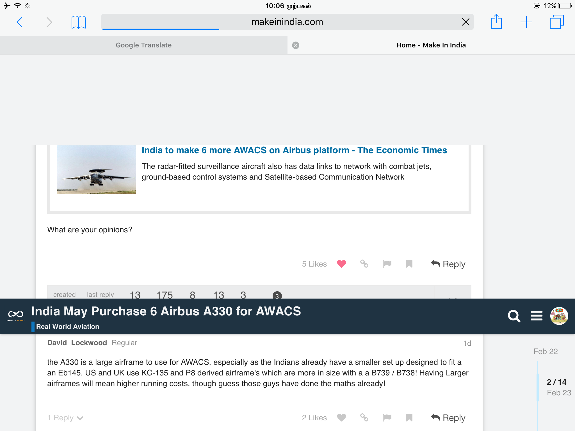Screen dimensions: 575x431
Task: Flag David_Lockwood's post
Action: 387,418
